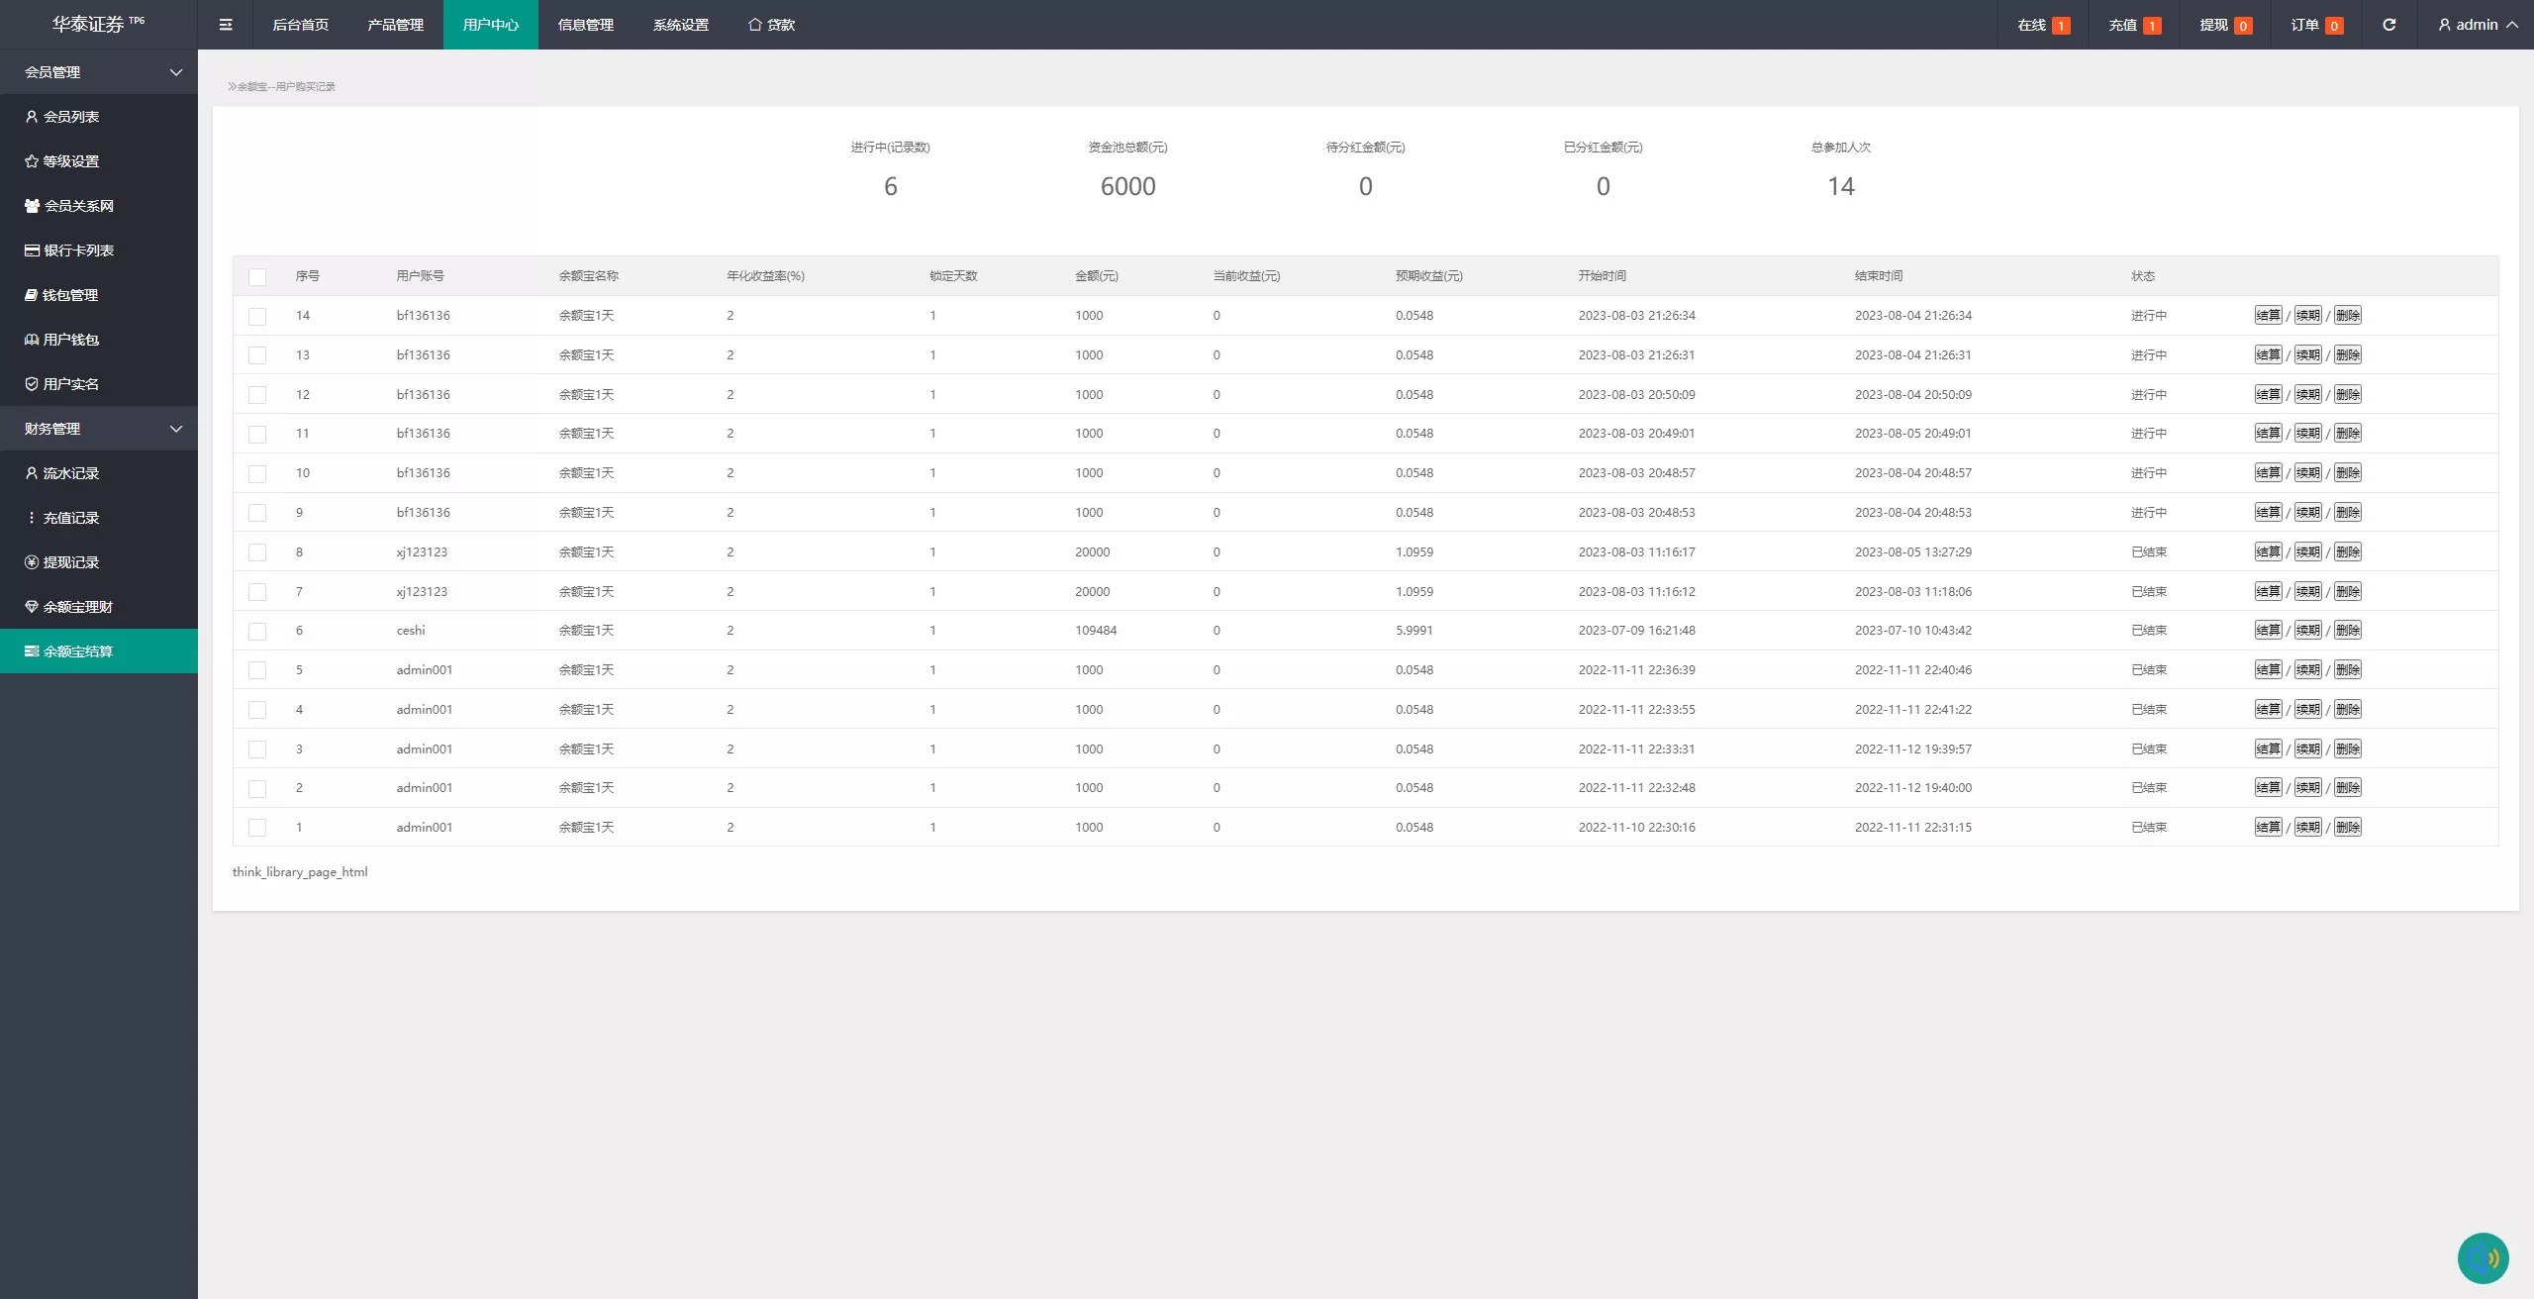This screenshot has height=1299, width=2534.
Task: Collapse the 财务管理 sidebar group
Action: tap(99, 429)
